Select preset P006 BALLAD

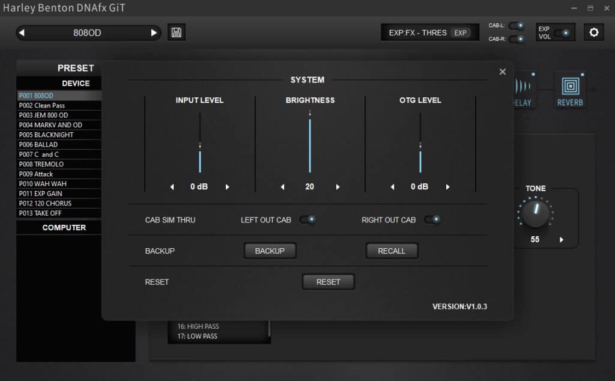pos(59,144)
